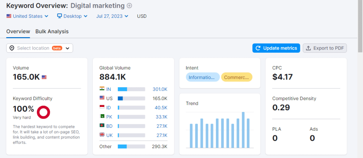Click the 0.29 Competitive Density value
The width and height of the screenshot is (363, 158).
281,108
